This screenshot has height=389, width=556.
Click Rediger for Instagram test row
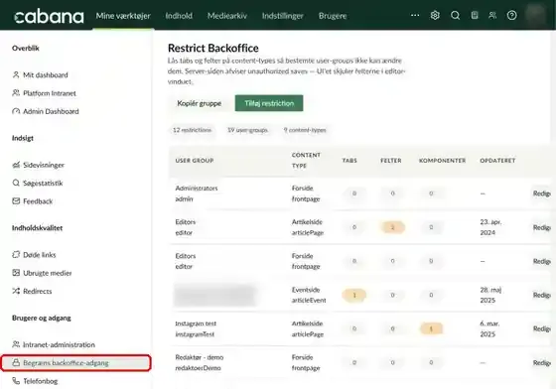coord(541,328)
